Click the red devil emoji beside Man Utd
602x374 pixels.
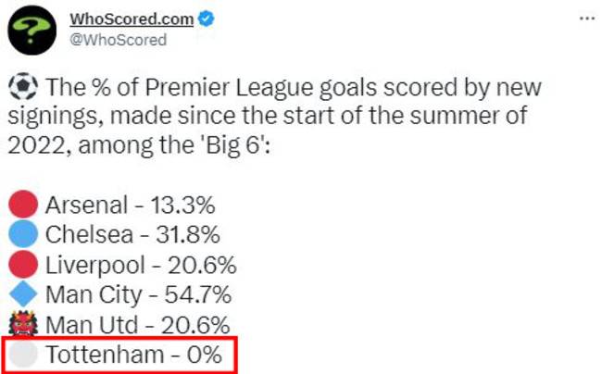click(x=25, y=325)
